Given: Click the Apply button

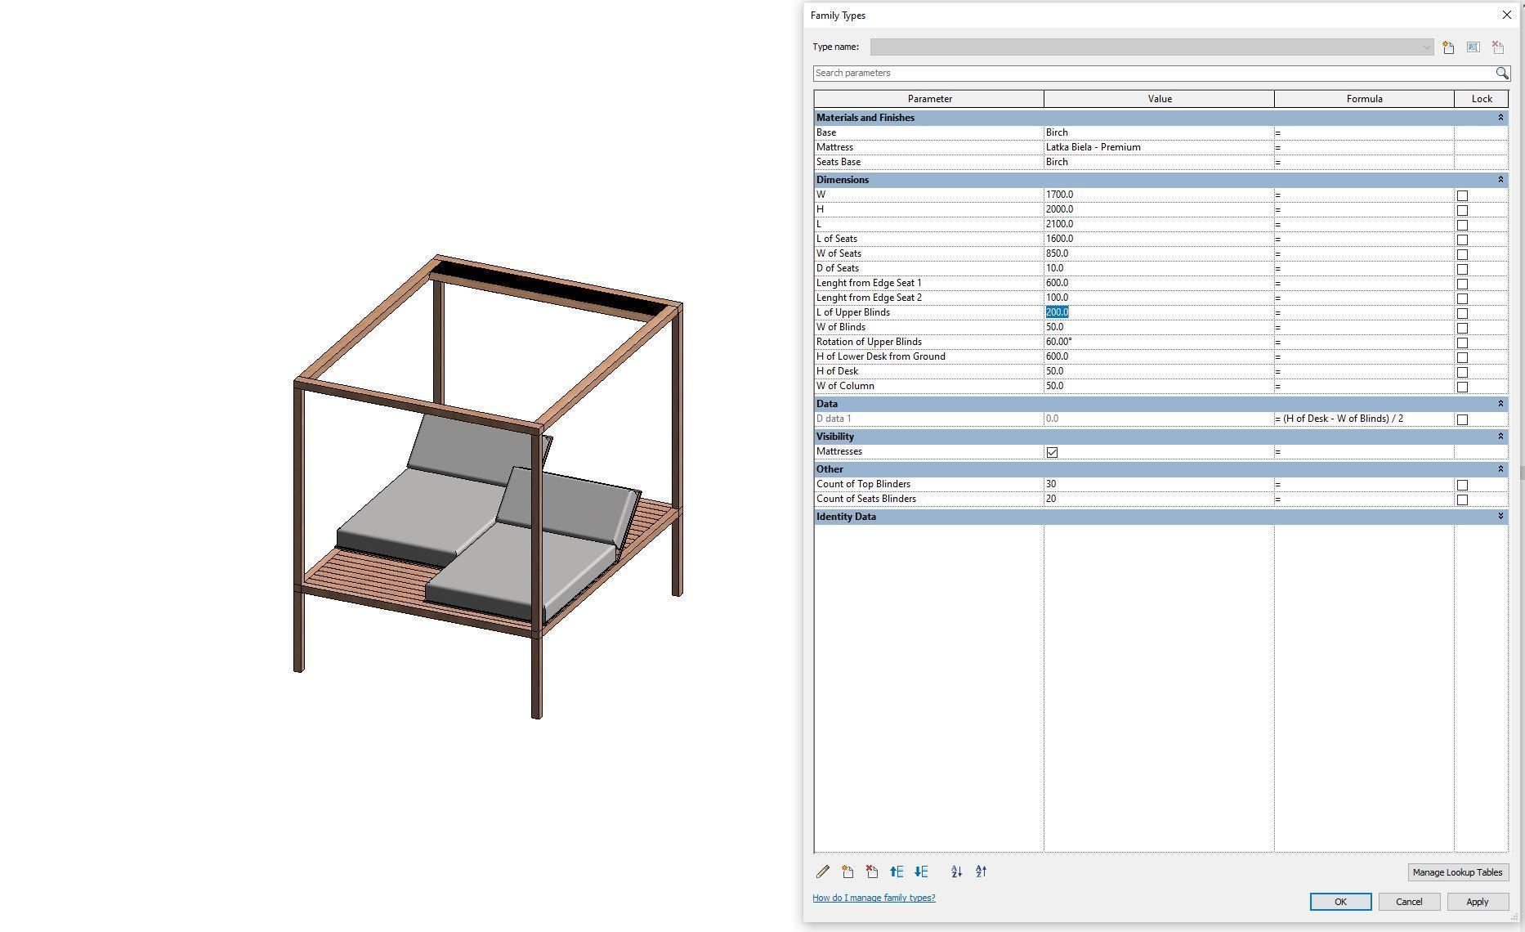Looking at the screenshot, I should click(1477, 902).
